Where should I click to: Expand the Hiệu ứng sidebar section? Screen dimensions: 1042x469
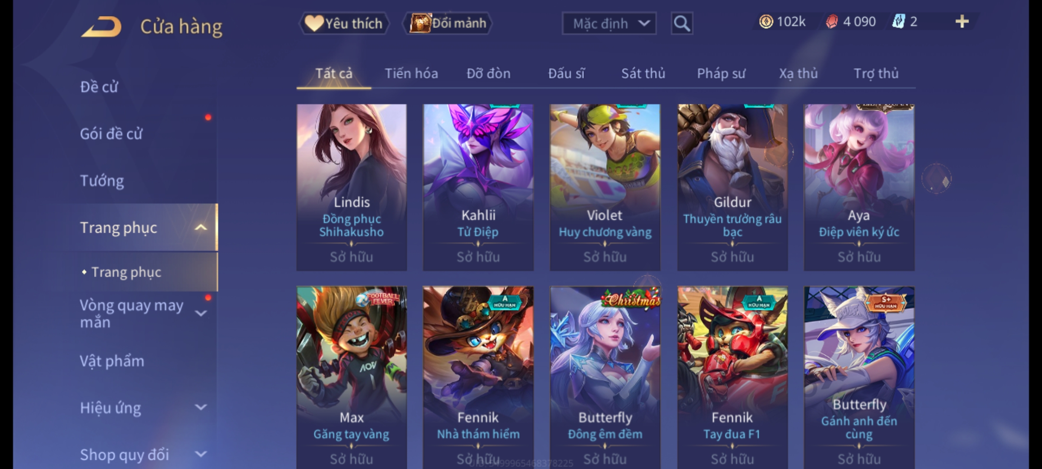pyautogui.click(x=201, y=407)
